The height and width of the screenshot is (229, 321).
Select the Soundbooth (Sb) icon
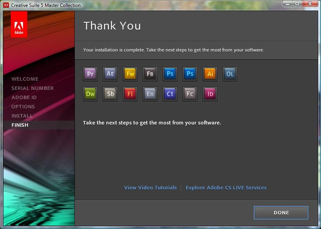click(x=110, y=94)
